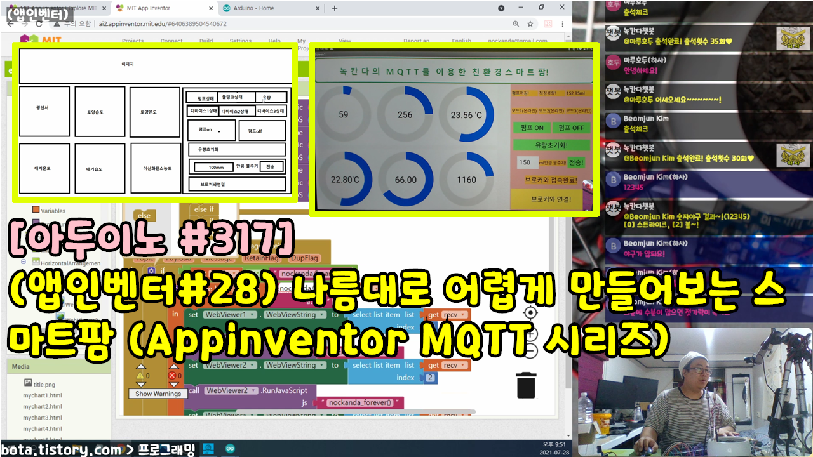Open the WebViewer1 component dropdown
813x457 pixels.
231,315
